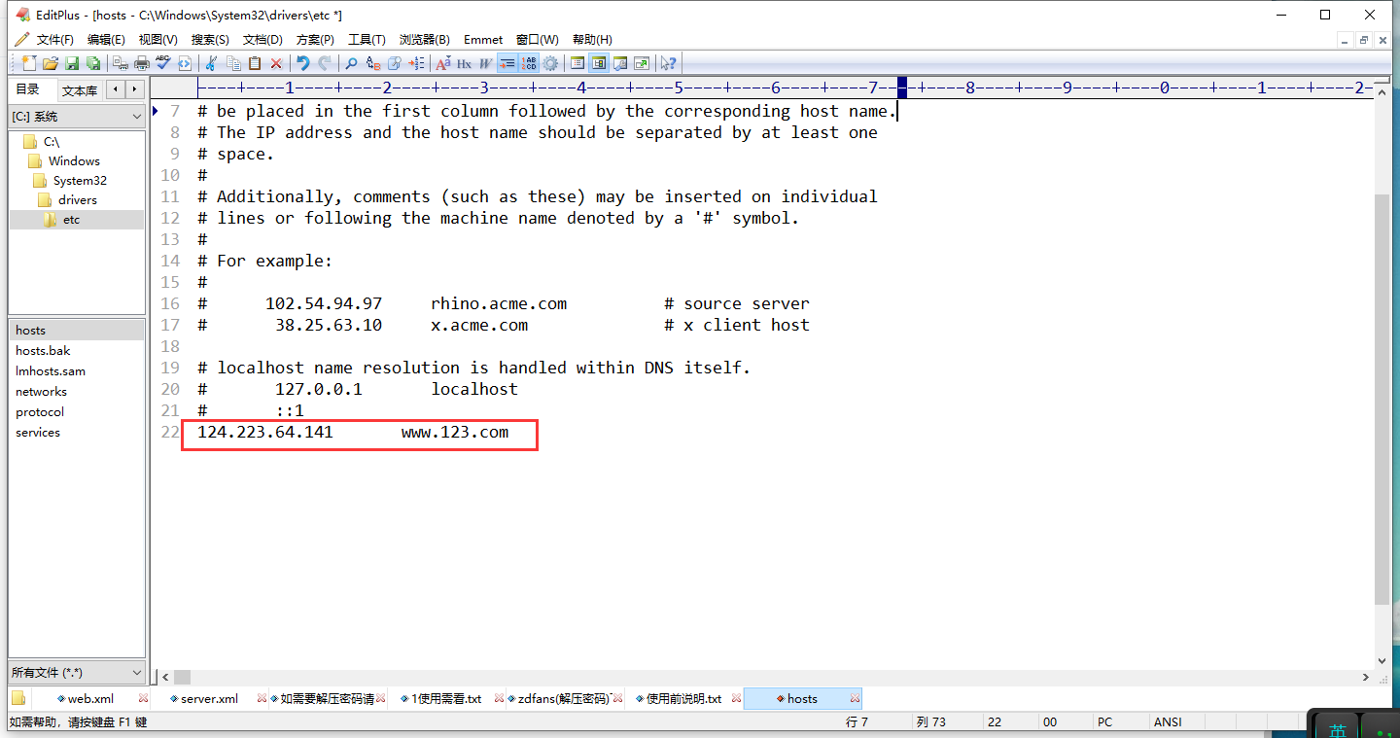The height and width of the screenshot is (738, 1400).
Task: Open the Hex viewer (Hx) icon
Action: [x=465, y=63]
